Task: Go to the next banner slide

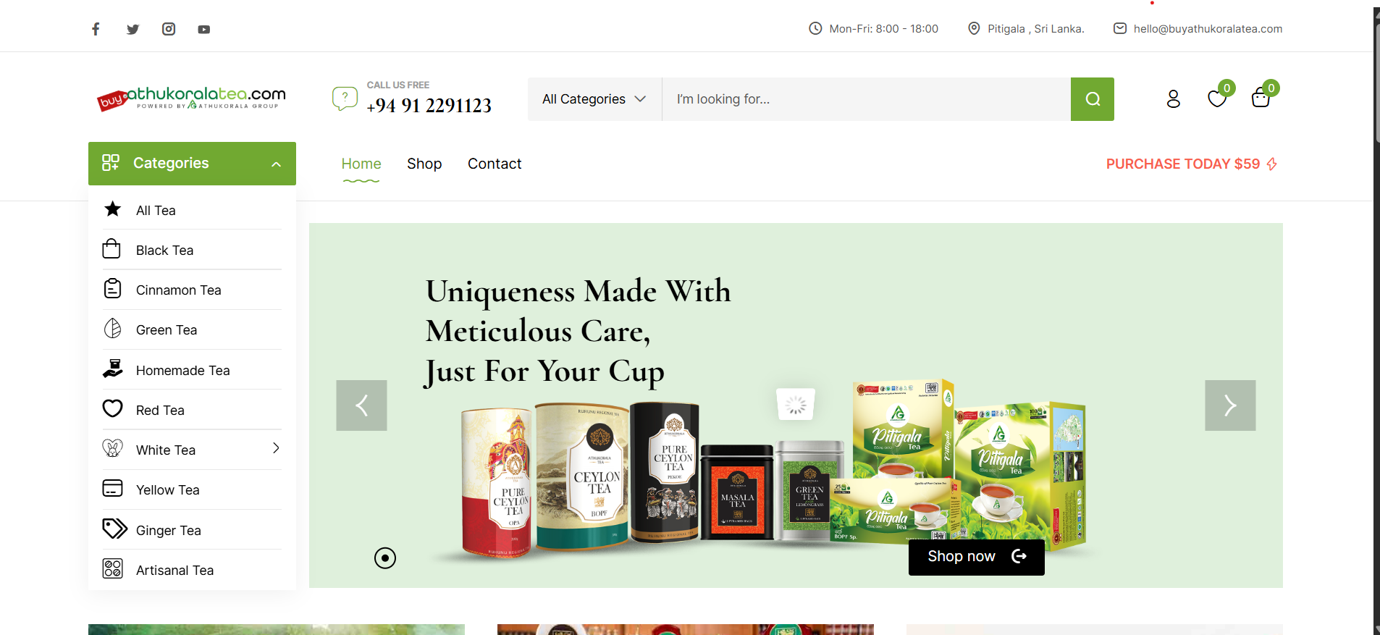Action: (1229, 405)
